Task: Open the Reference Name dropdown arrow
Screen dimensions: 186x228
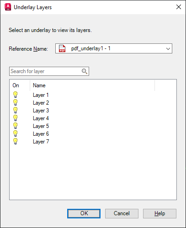Action: [168, 49]
